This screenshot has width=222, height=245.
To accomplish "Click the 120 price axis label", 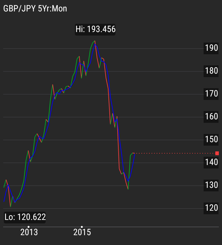I will pos(211,208).
